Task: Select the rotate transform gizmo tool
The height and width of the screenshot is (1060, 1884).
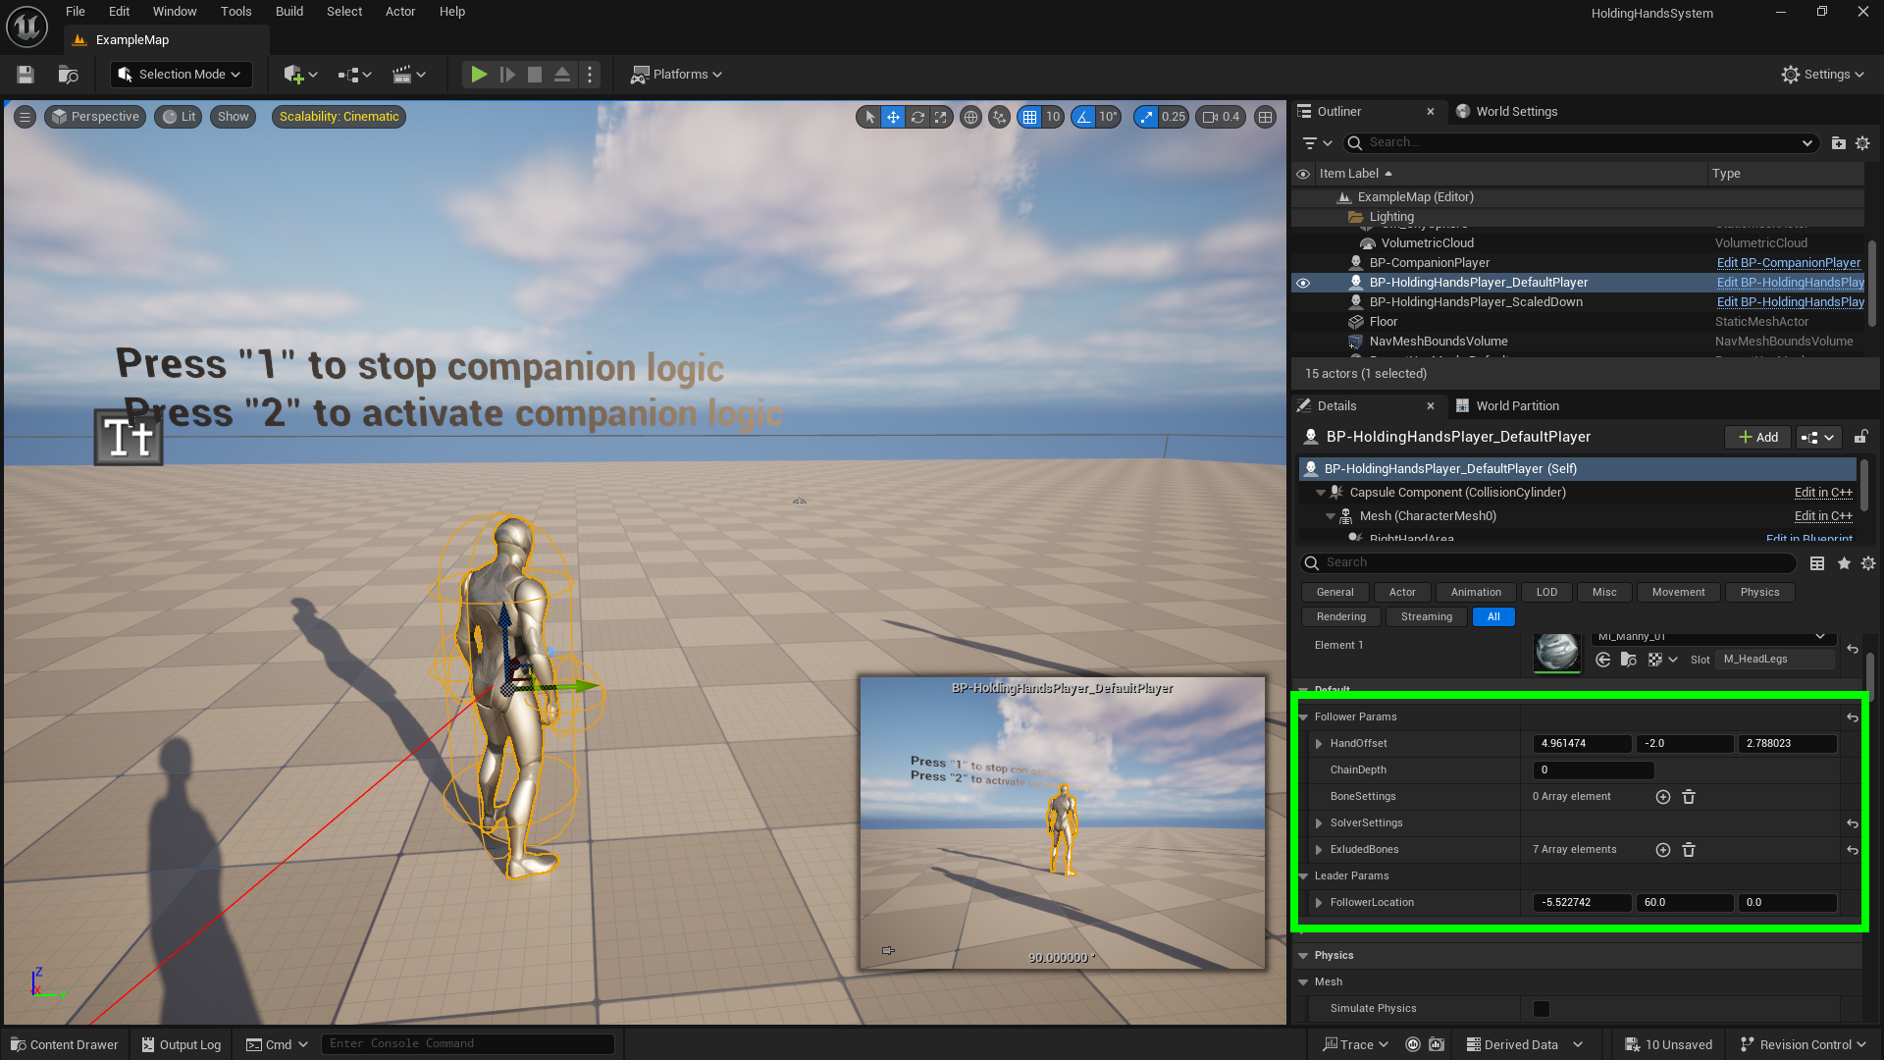Action: [917, 117]
